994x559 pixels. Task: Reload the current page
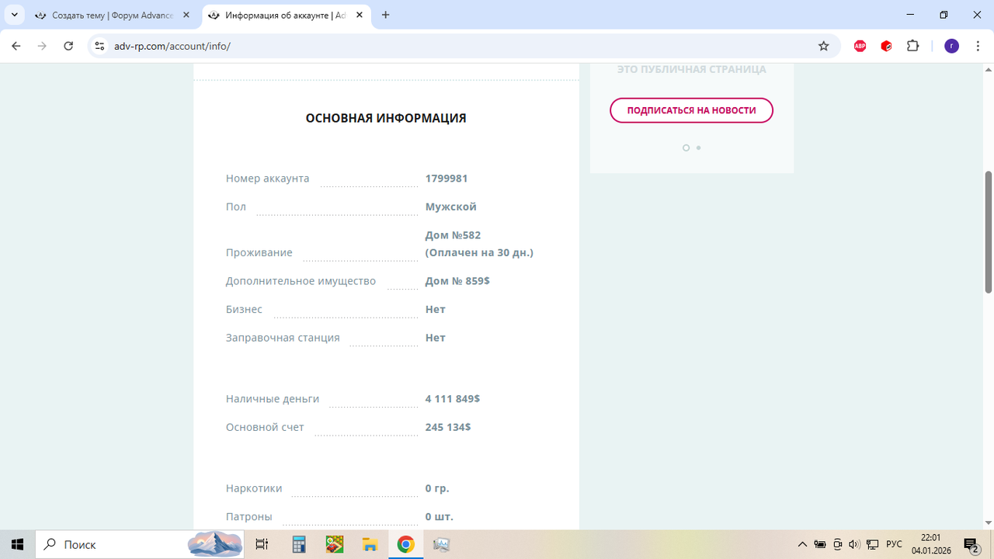[68, 46]
